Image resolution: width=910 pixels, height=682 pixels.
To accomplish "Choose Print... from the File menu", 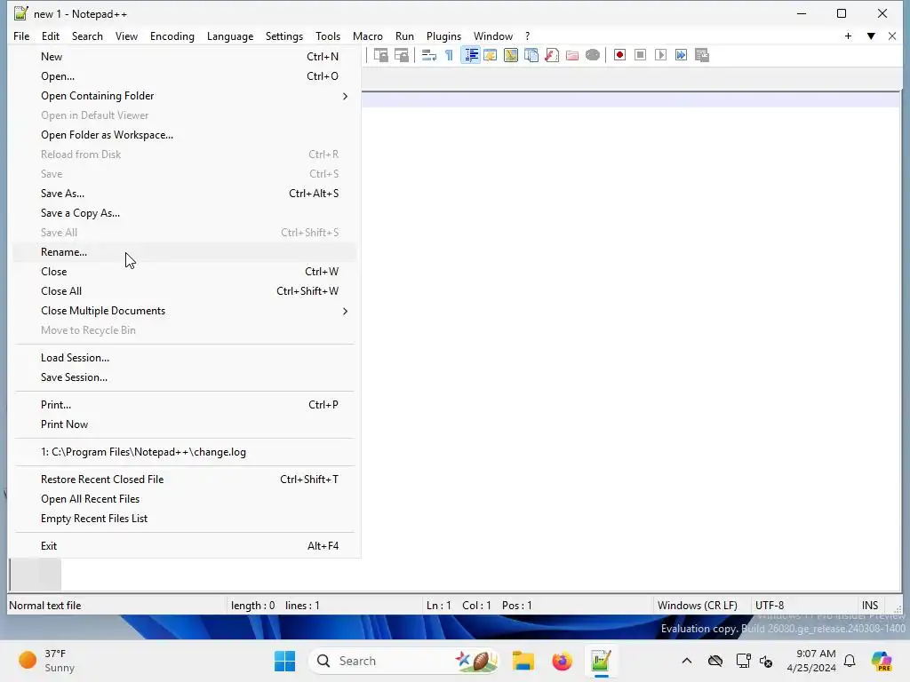I will pyautogui.click(x=185, y=405).
